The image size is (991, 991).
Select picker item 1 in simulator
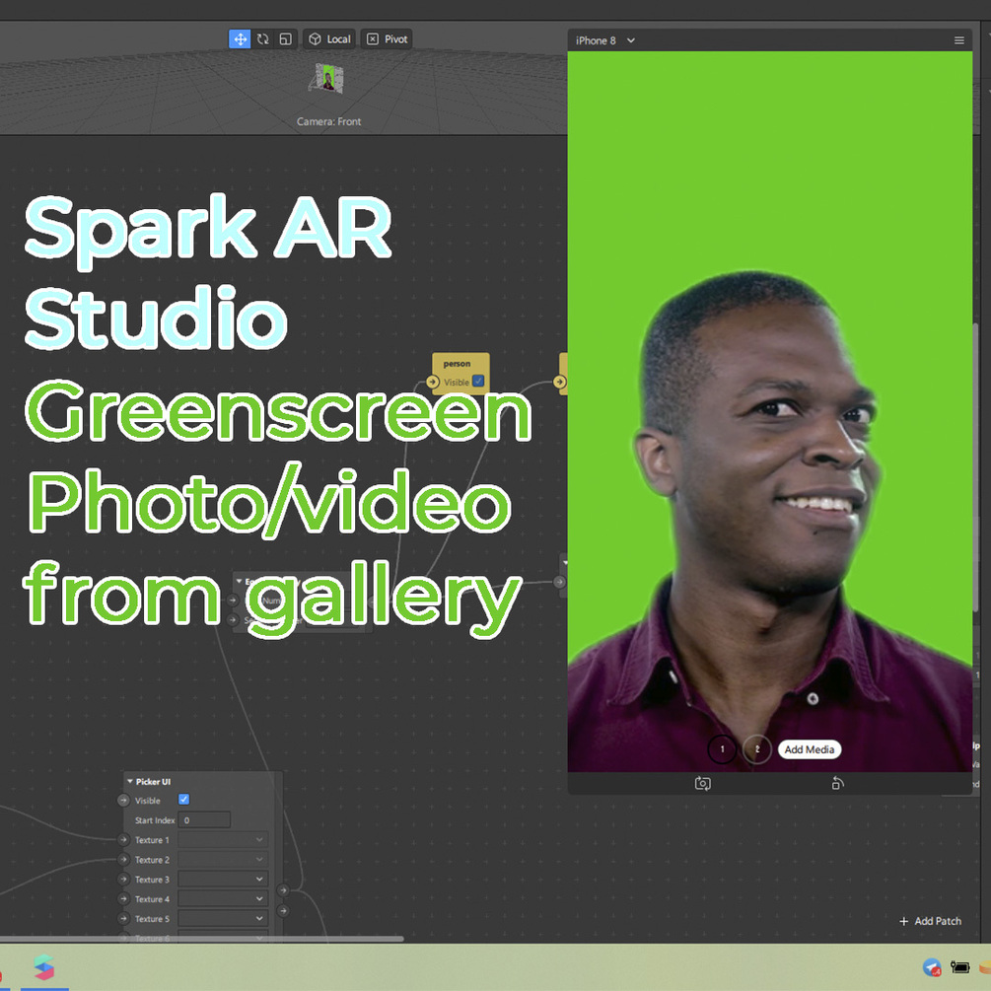pyautogui.click(x=722, y=749)
